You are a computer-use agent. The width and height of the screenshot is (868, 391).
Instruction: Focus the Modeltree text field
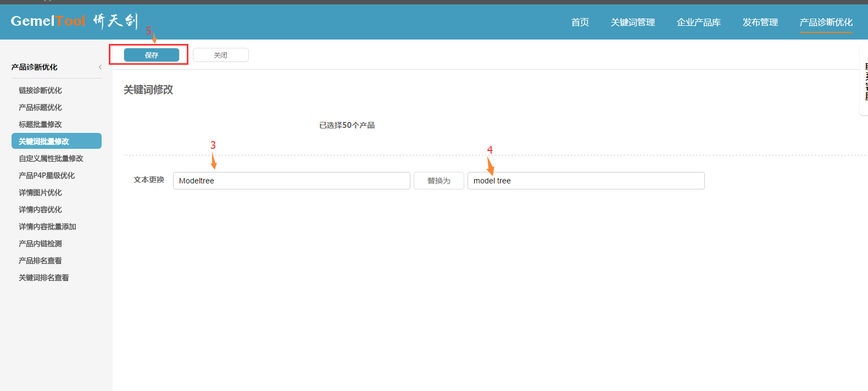click(292, 181)
